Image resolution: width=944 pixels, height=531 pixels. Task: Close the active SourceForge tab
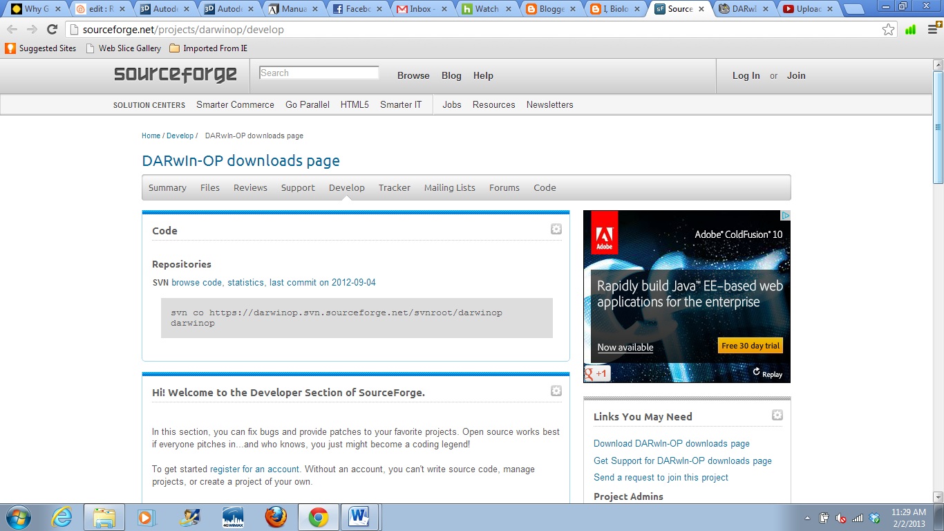pyautogui.click(x=702, y=9)
